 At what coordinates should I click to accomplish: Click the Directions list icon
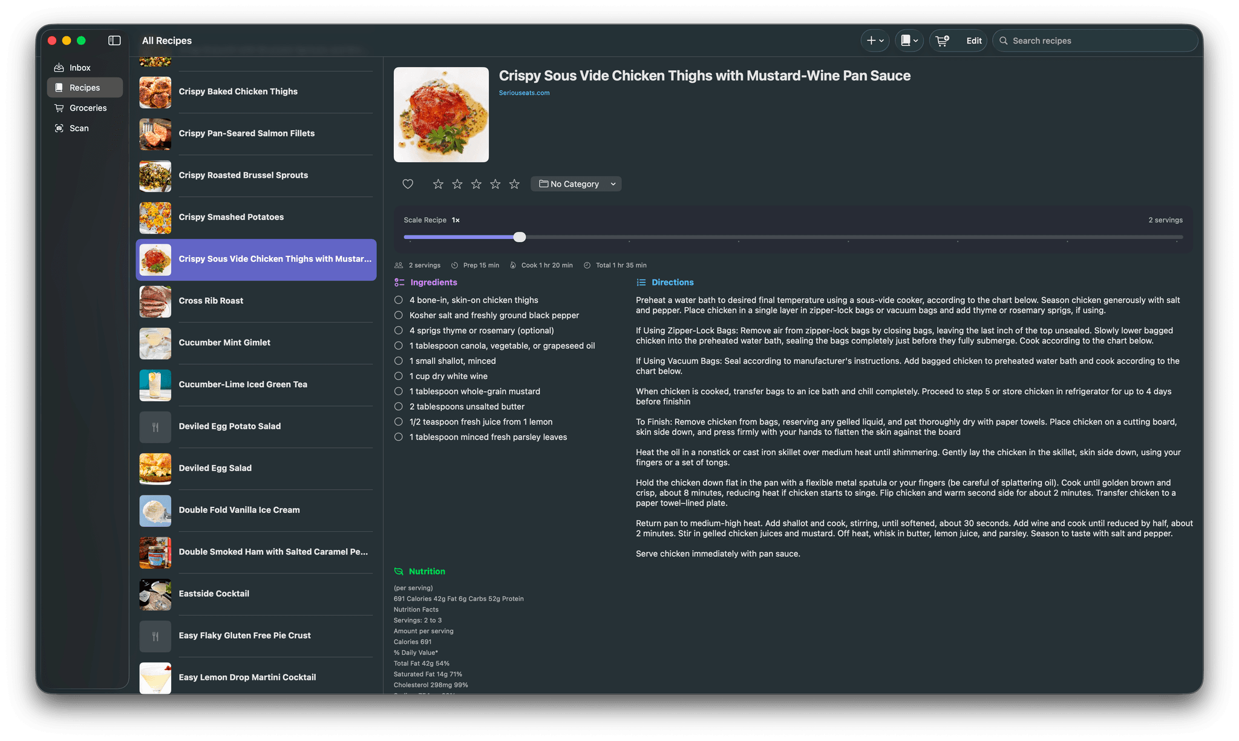tap(640, 282)
